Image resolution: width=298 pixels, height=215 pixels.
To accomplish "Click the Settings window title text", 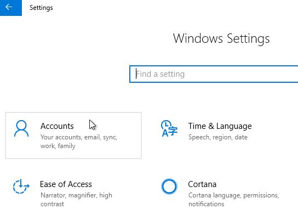I will pos(41,8).
